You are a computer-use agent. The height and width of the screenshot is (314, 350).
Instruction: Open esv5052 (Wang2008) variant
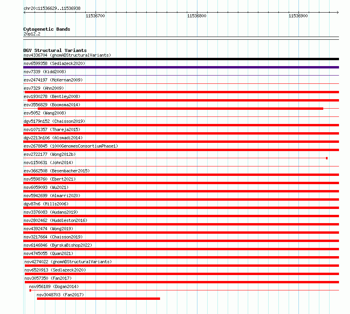coord(45,113)
